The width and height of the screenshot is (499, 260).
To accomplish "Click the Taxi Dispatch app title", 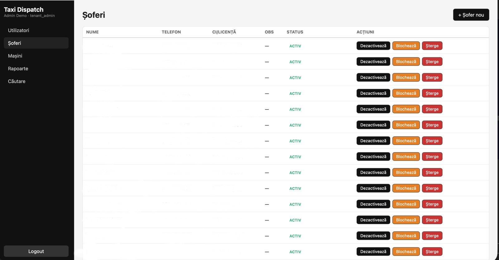I will [x=24, y=10].
